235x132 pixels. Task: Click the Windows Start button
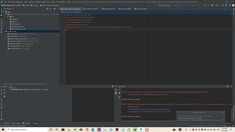3,129
